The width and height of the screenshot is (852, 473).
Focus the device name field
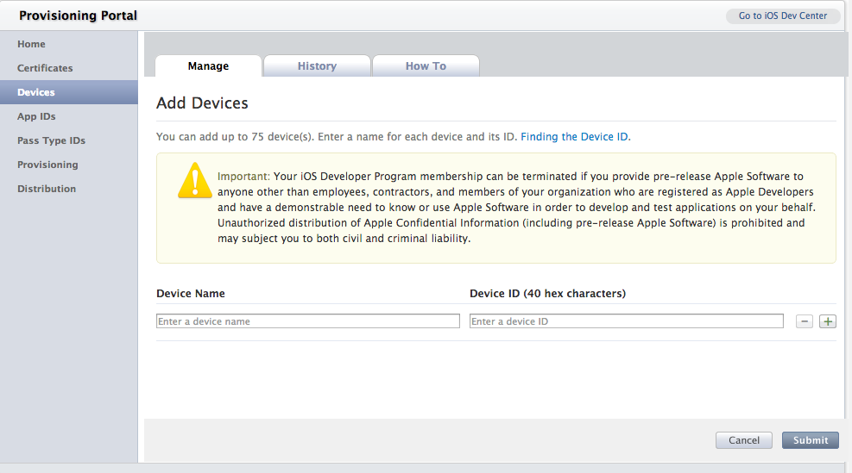tap(307, 321)
